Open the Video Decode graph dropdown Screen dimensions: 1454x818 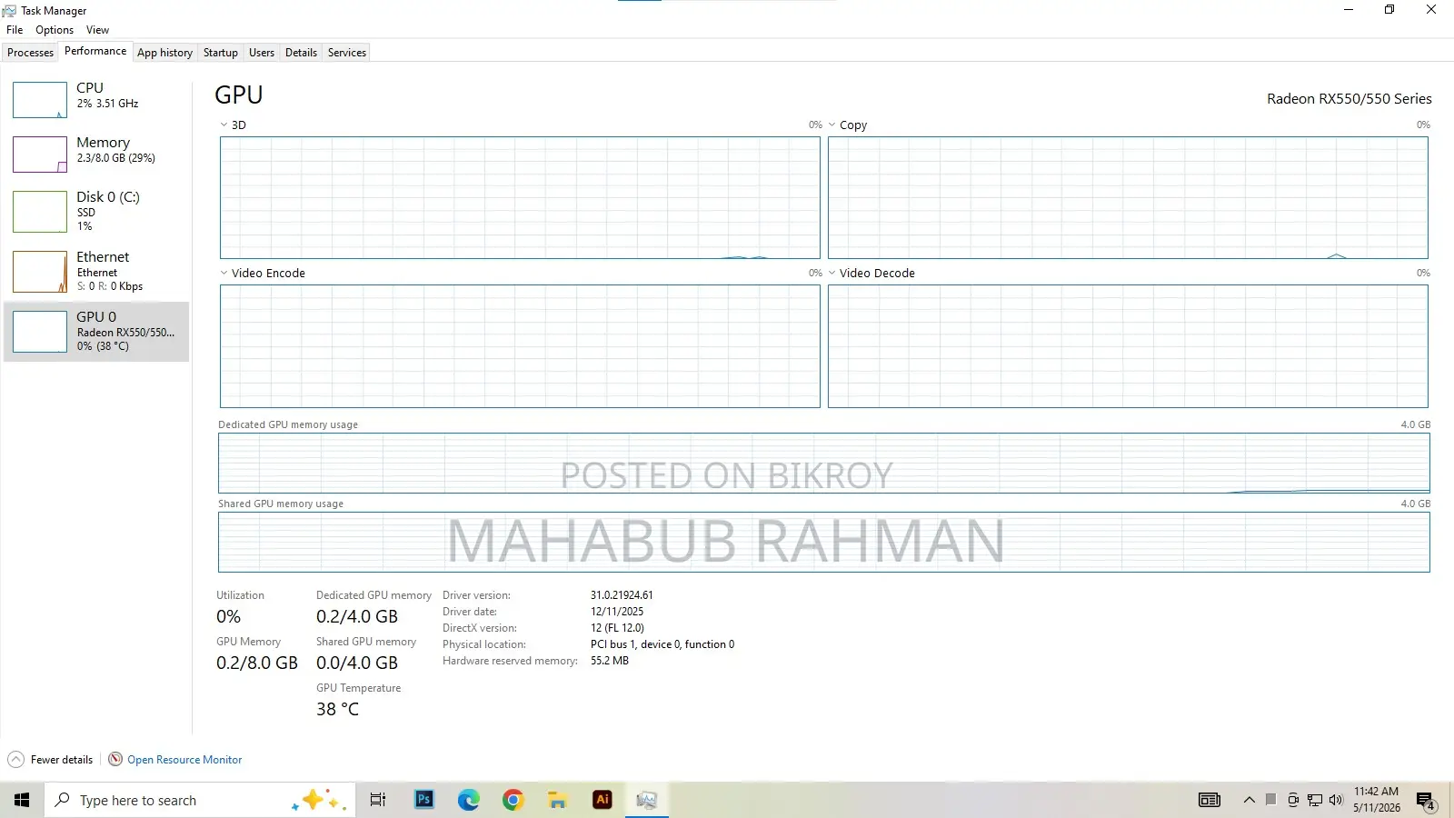pos(832,273)
